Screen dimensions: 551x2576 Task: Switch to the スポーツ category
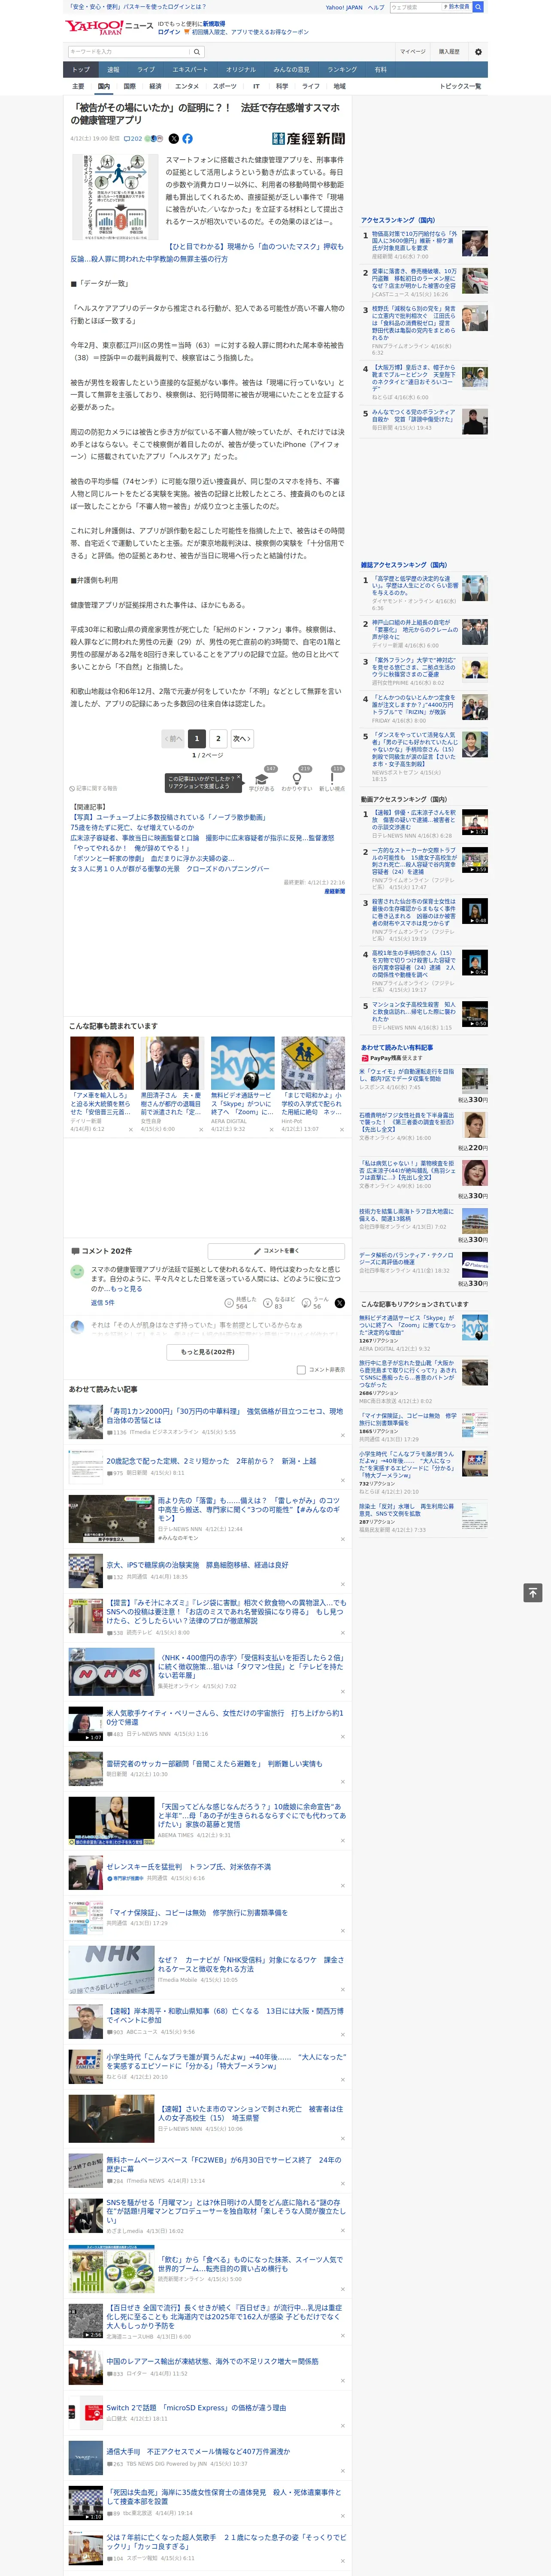point(225,86)
